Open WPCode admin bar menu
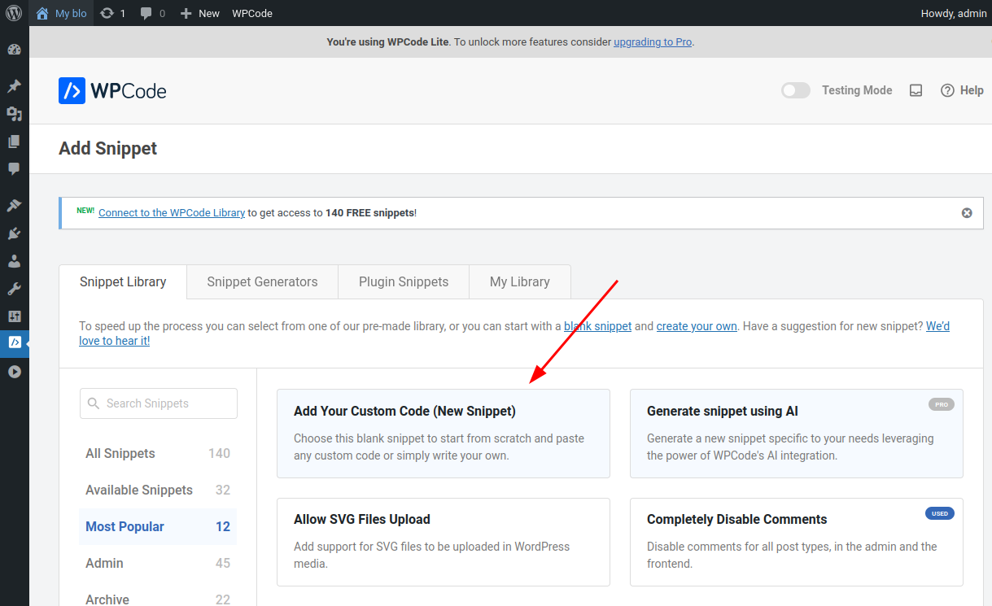Viewport: 992px width, 606px height. click(252, 13)
